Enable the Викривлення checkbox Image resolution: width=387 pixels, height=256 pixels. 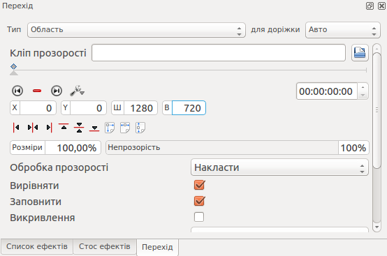coord(199,217)
